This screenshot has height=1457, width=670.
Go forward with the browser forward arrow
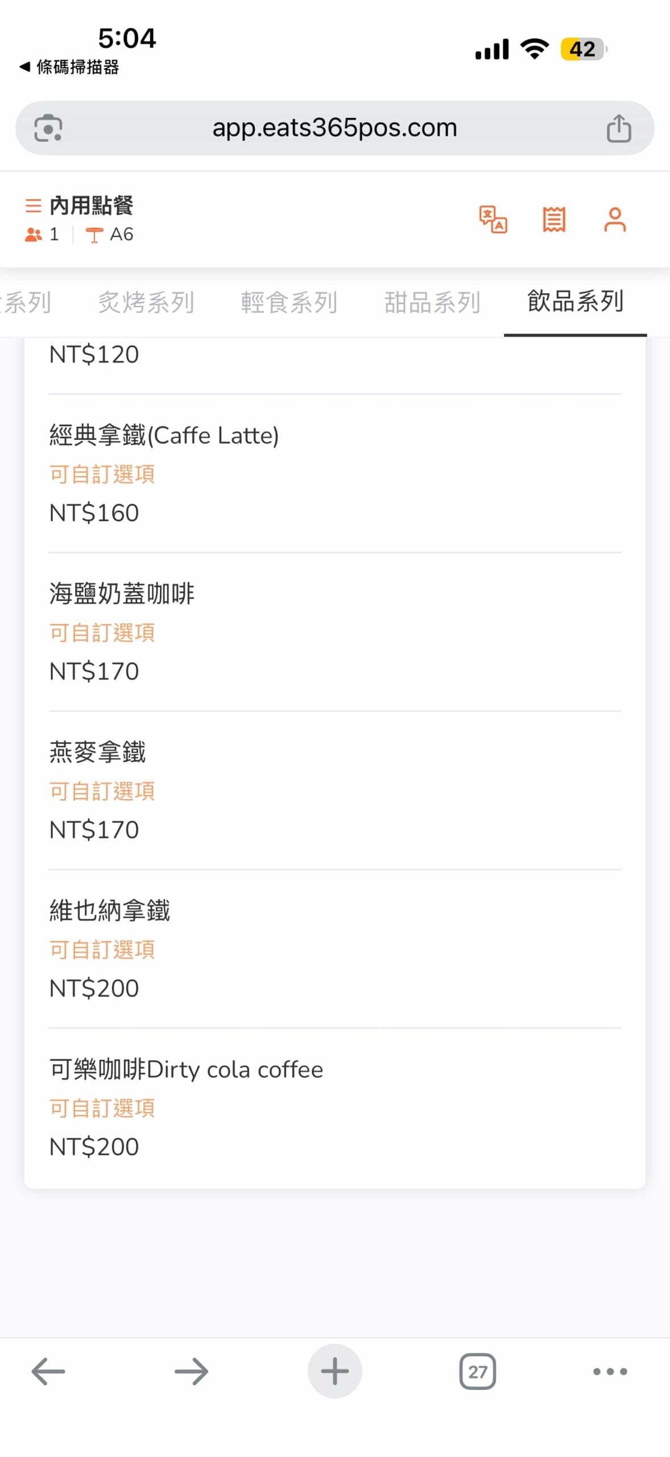tap(192, 1371)
